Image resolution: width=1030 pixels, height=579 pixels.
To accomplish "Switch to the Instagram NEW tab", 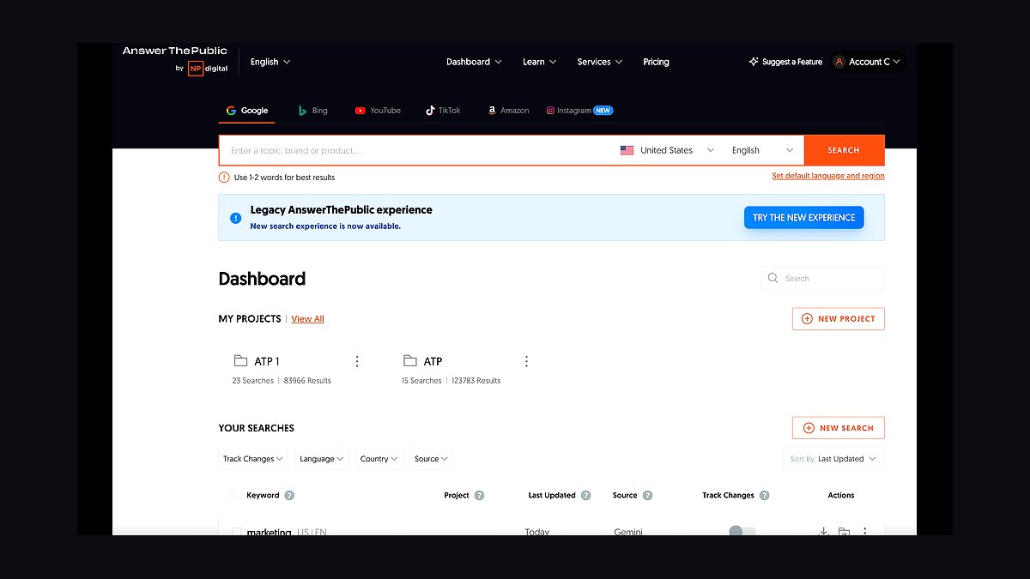I will tap(579, 111).
